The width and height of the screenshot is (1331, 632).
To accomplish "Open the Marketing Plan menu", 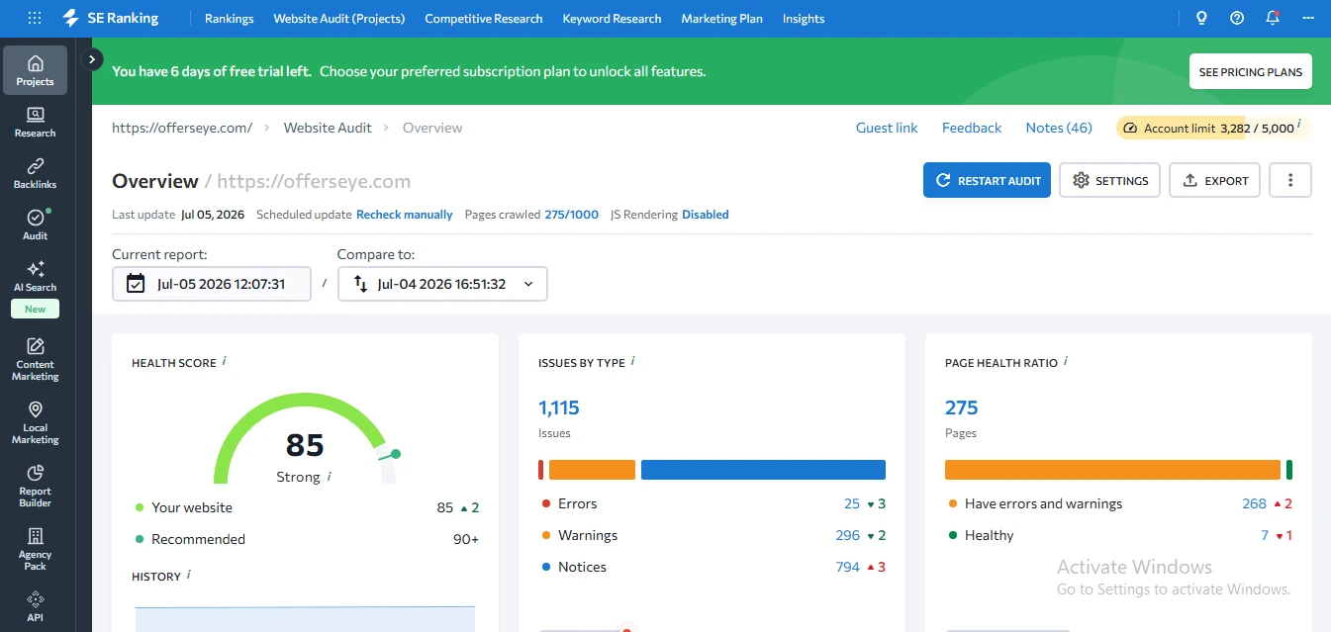I will click(x=722, y=19).
